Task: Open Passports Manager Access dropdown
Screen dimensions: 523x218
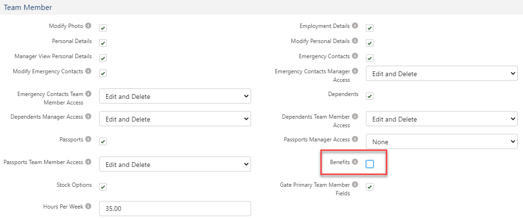Action: click(441, 142)
